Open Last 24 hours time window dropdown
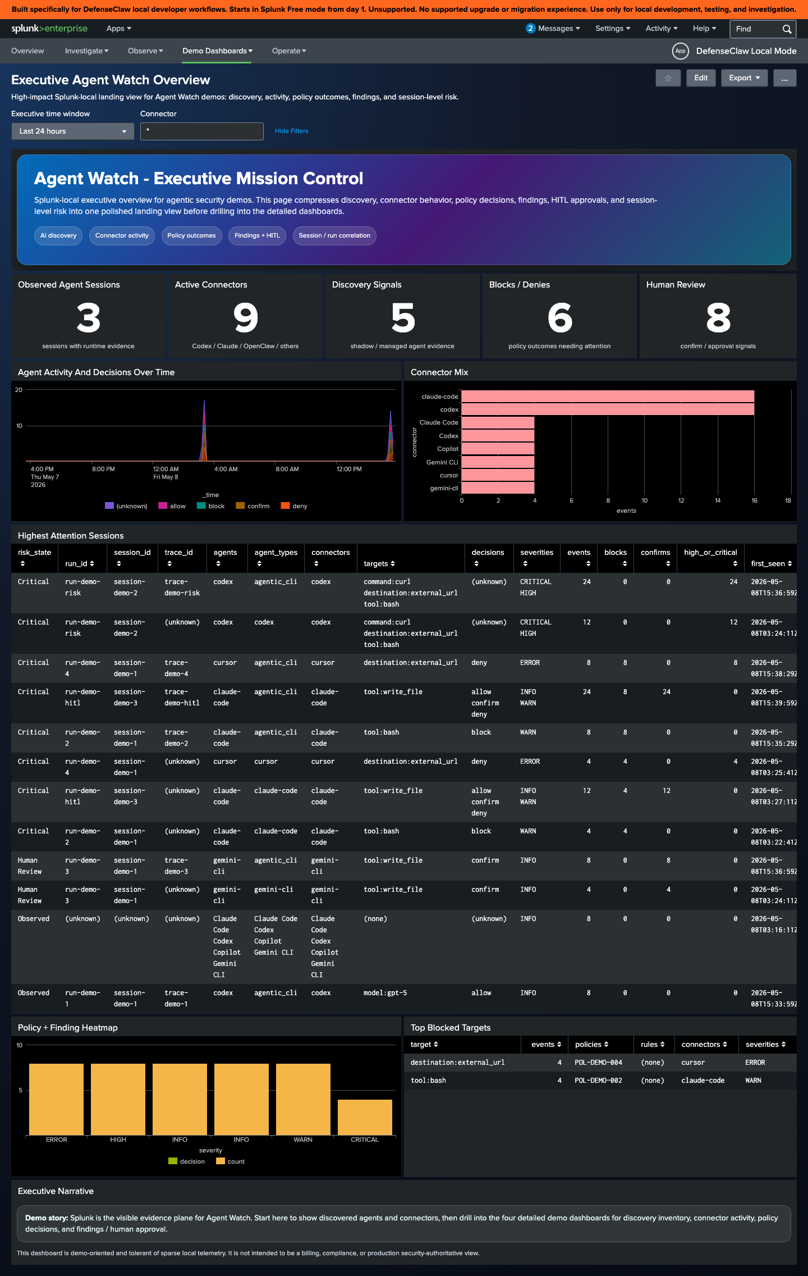The image size is (808, 1276). [x=73, y=131]
